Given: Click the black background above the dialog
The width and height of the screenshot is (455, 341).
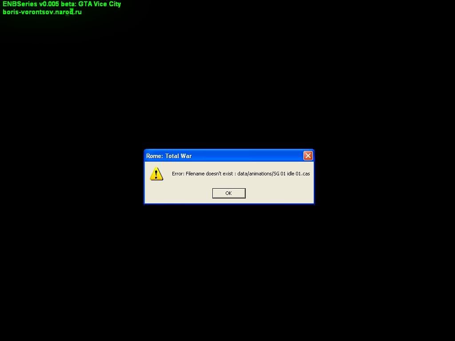Looking at the screenshot, I should point(228,89).
